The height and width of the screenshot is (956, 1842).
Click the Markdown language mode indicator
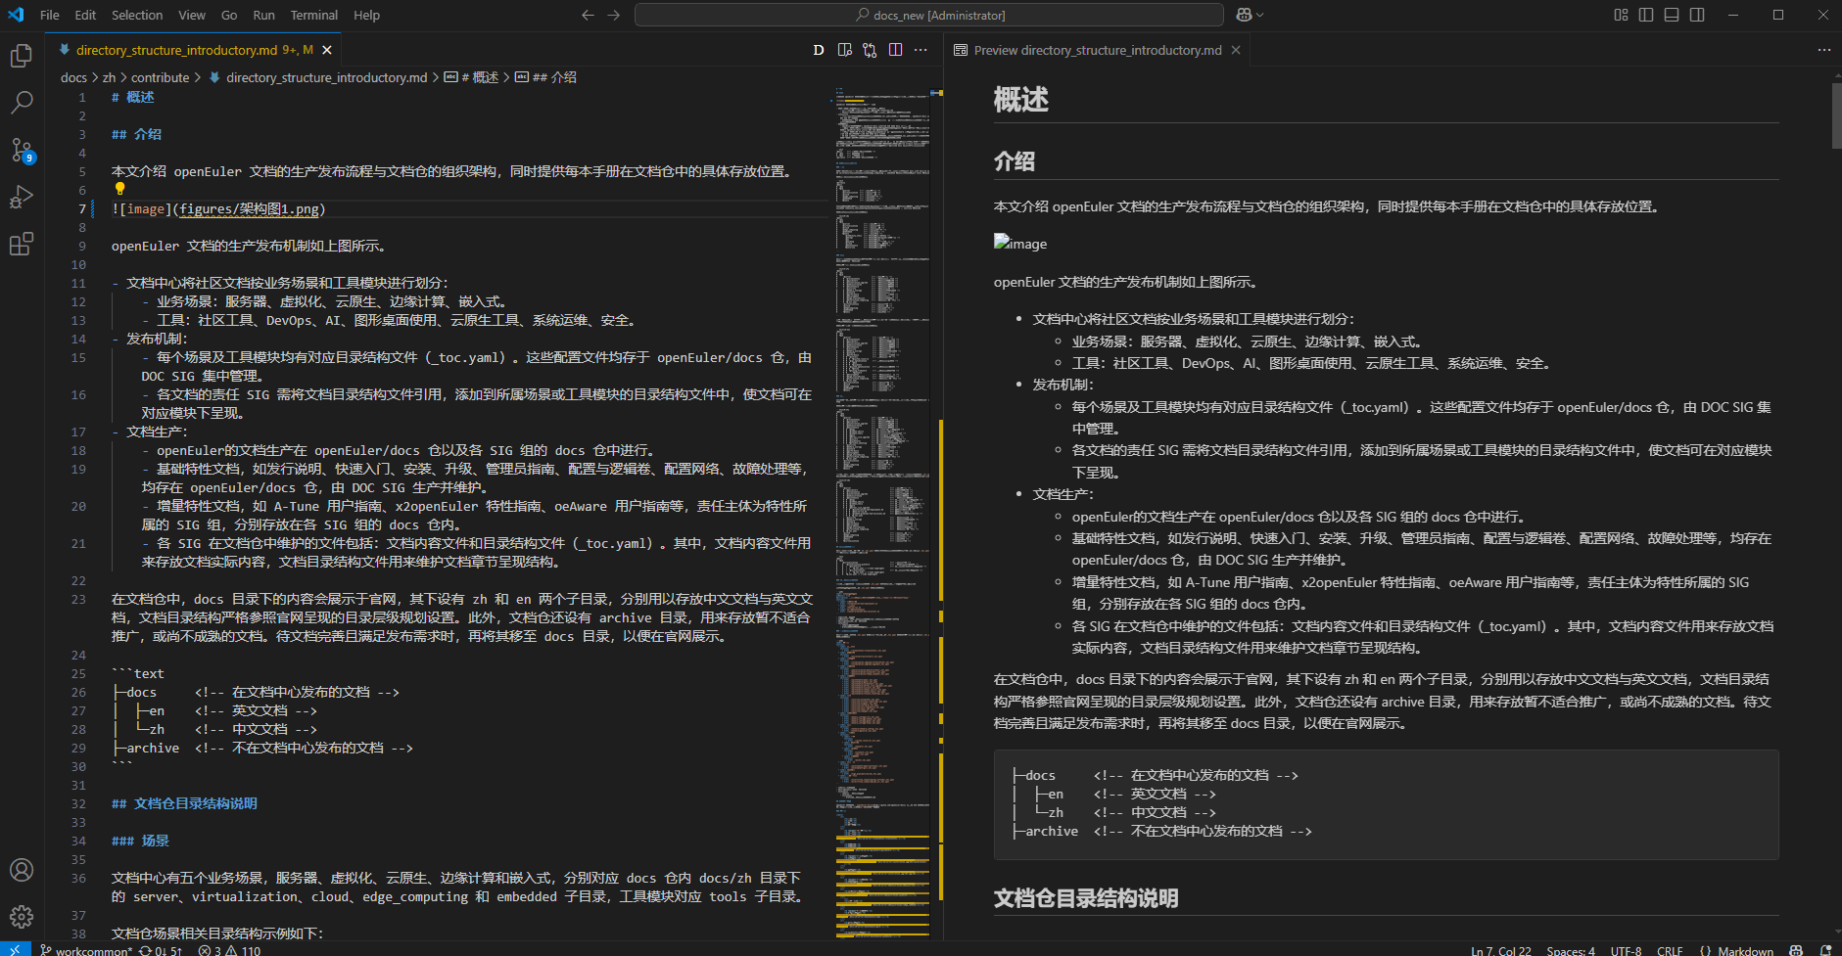(x=1737, y=950)
